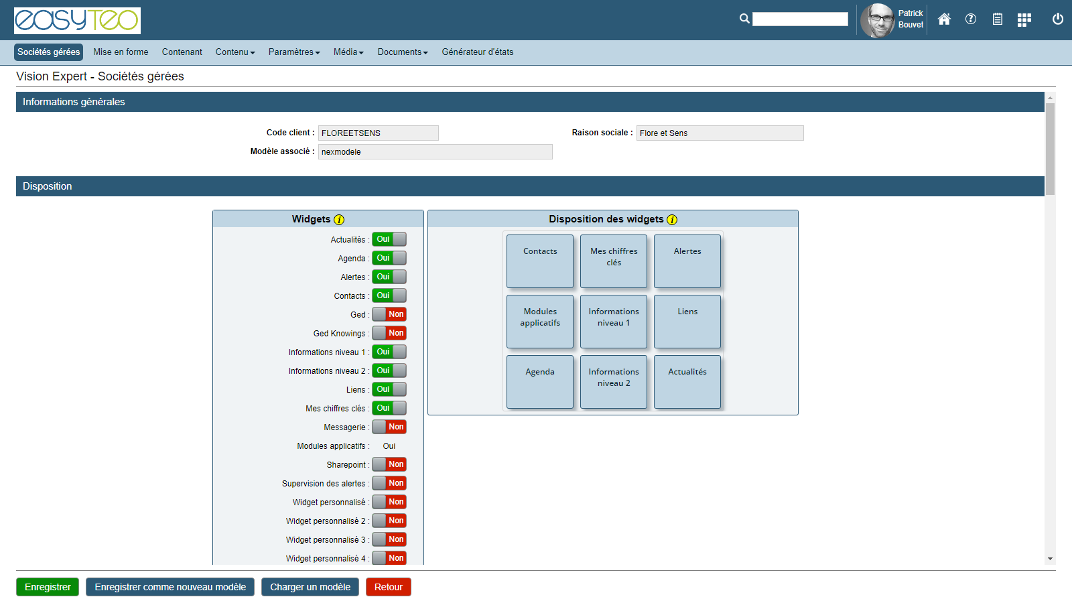Open the help question mark icon
This screenshot has height=603, width=1072.
pos(971,19)
